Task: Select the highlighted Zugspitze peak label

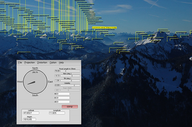Action: tap(104, 28)
